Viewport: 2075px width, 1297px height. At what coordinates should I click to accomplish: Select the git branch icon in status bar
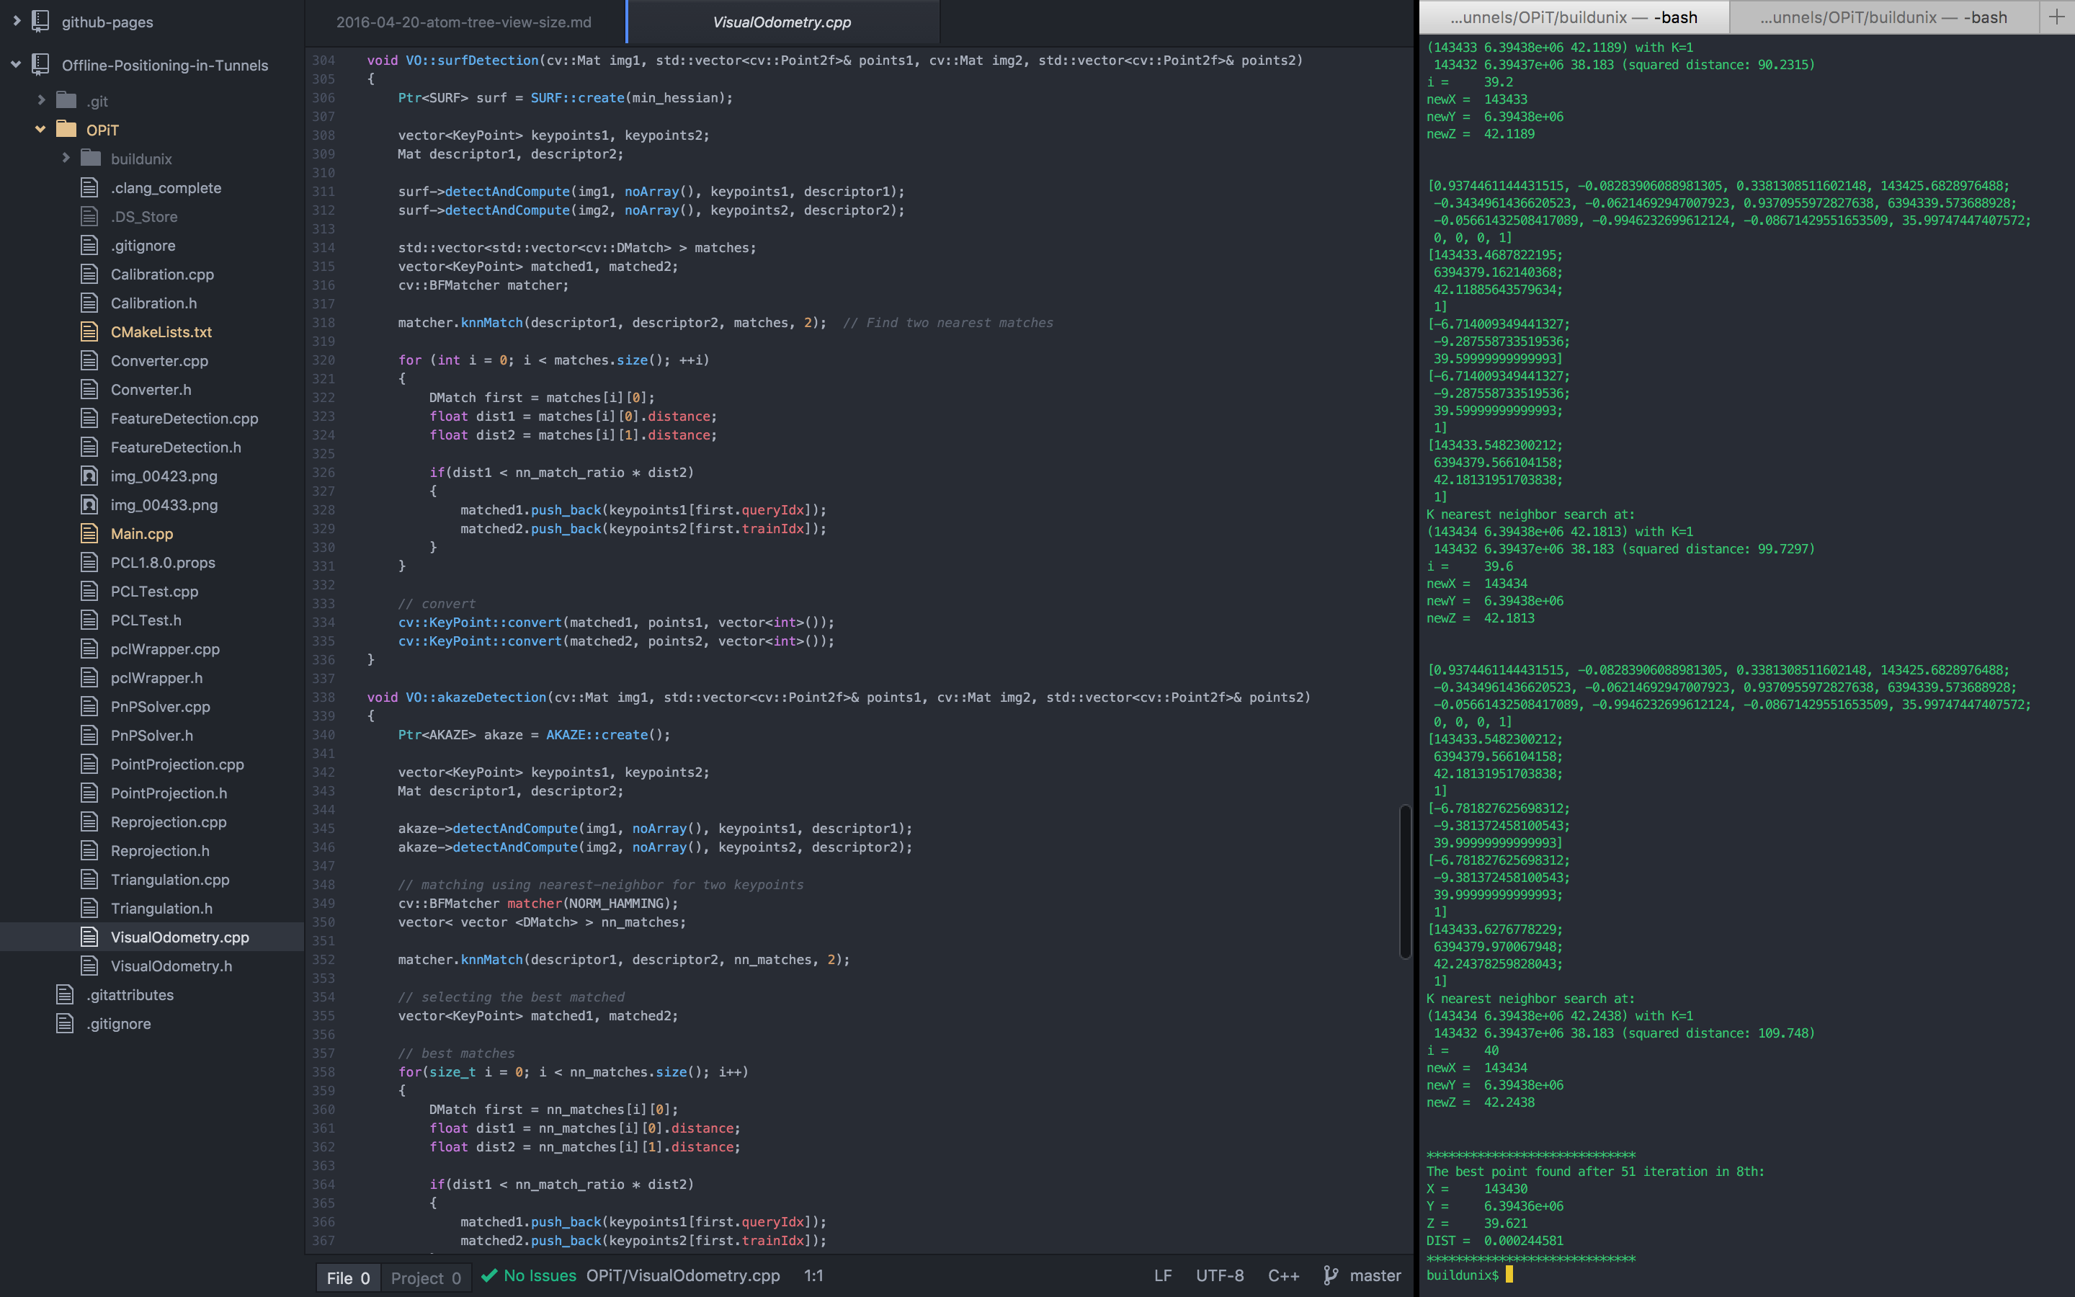pyautogui.click(x=1331, y=1276)
